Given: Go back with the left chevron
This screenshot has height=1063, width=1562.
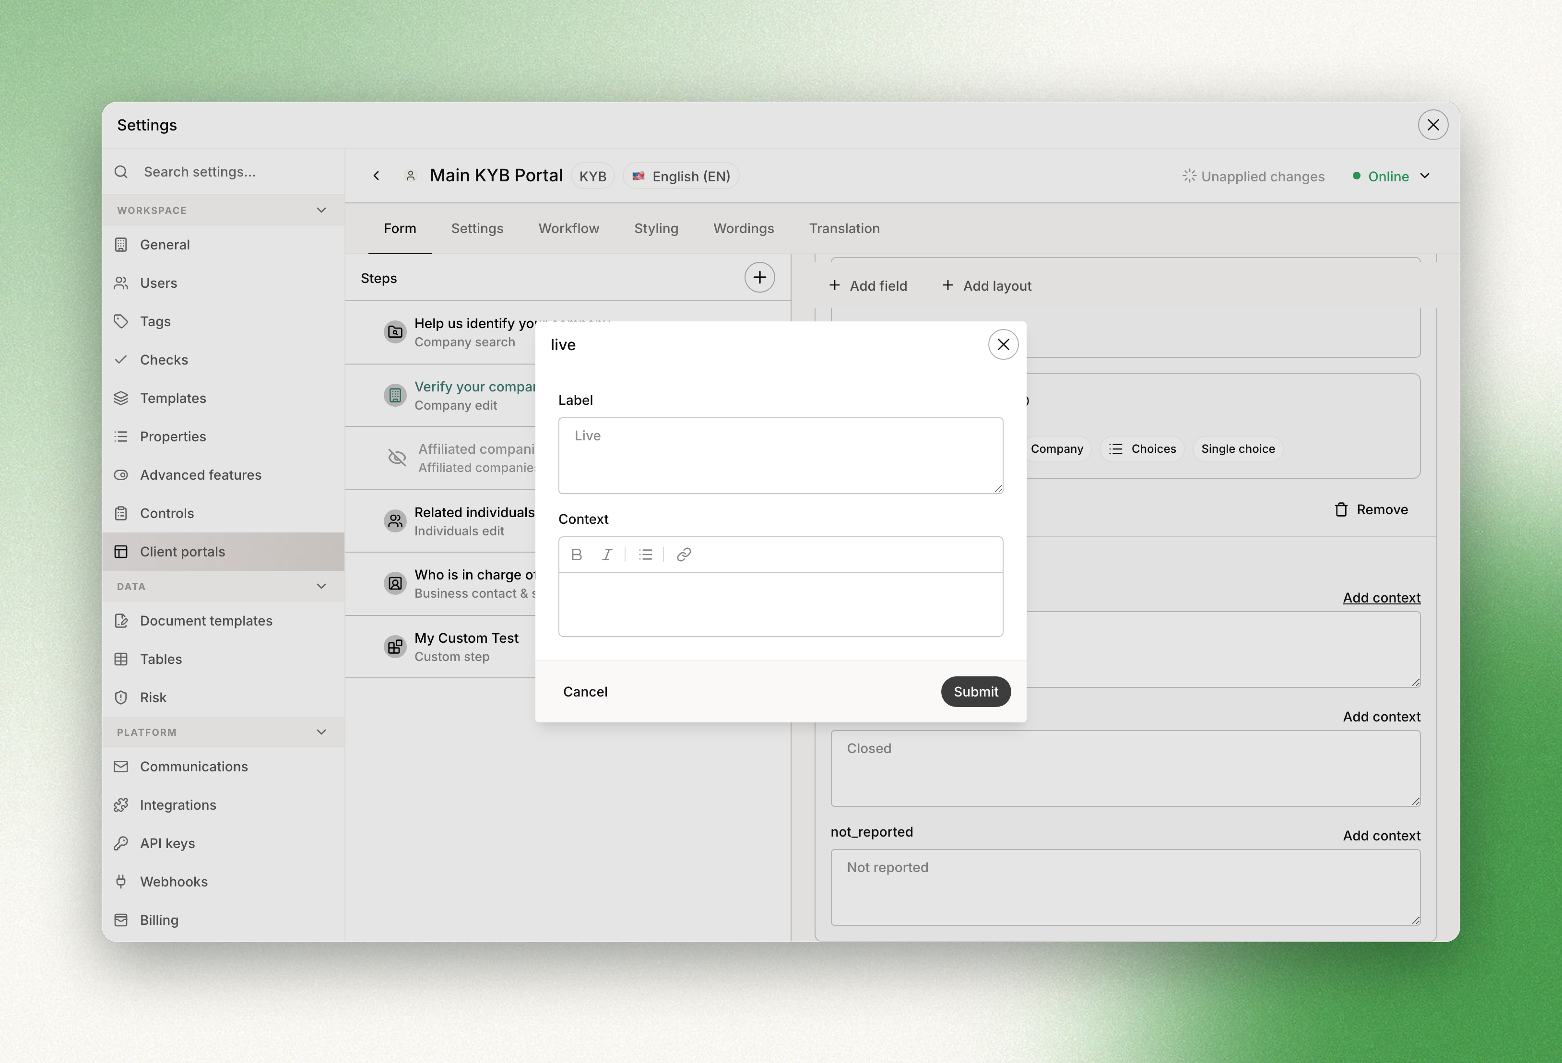Looking at the screenshot, I should (377, 176).
